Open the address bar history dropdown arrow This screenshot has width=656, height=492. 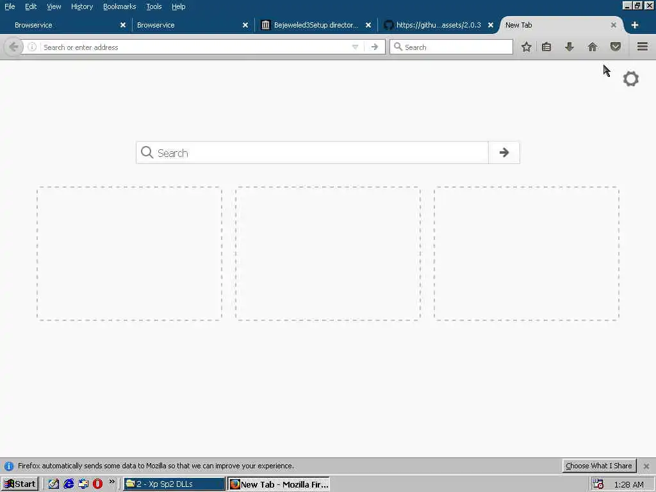[355, 47]
